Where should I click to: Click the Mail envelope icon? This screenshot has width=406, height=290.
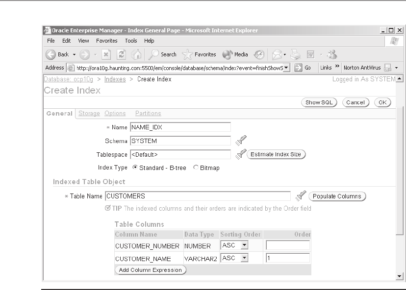pos(277,54)
